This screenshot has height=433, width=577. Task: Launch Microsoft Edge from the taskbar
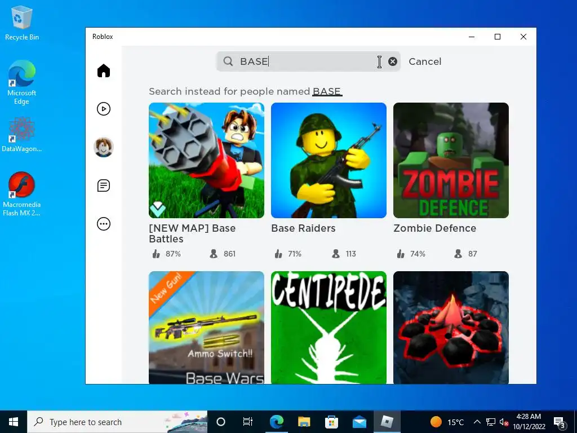coord(276,422)
